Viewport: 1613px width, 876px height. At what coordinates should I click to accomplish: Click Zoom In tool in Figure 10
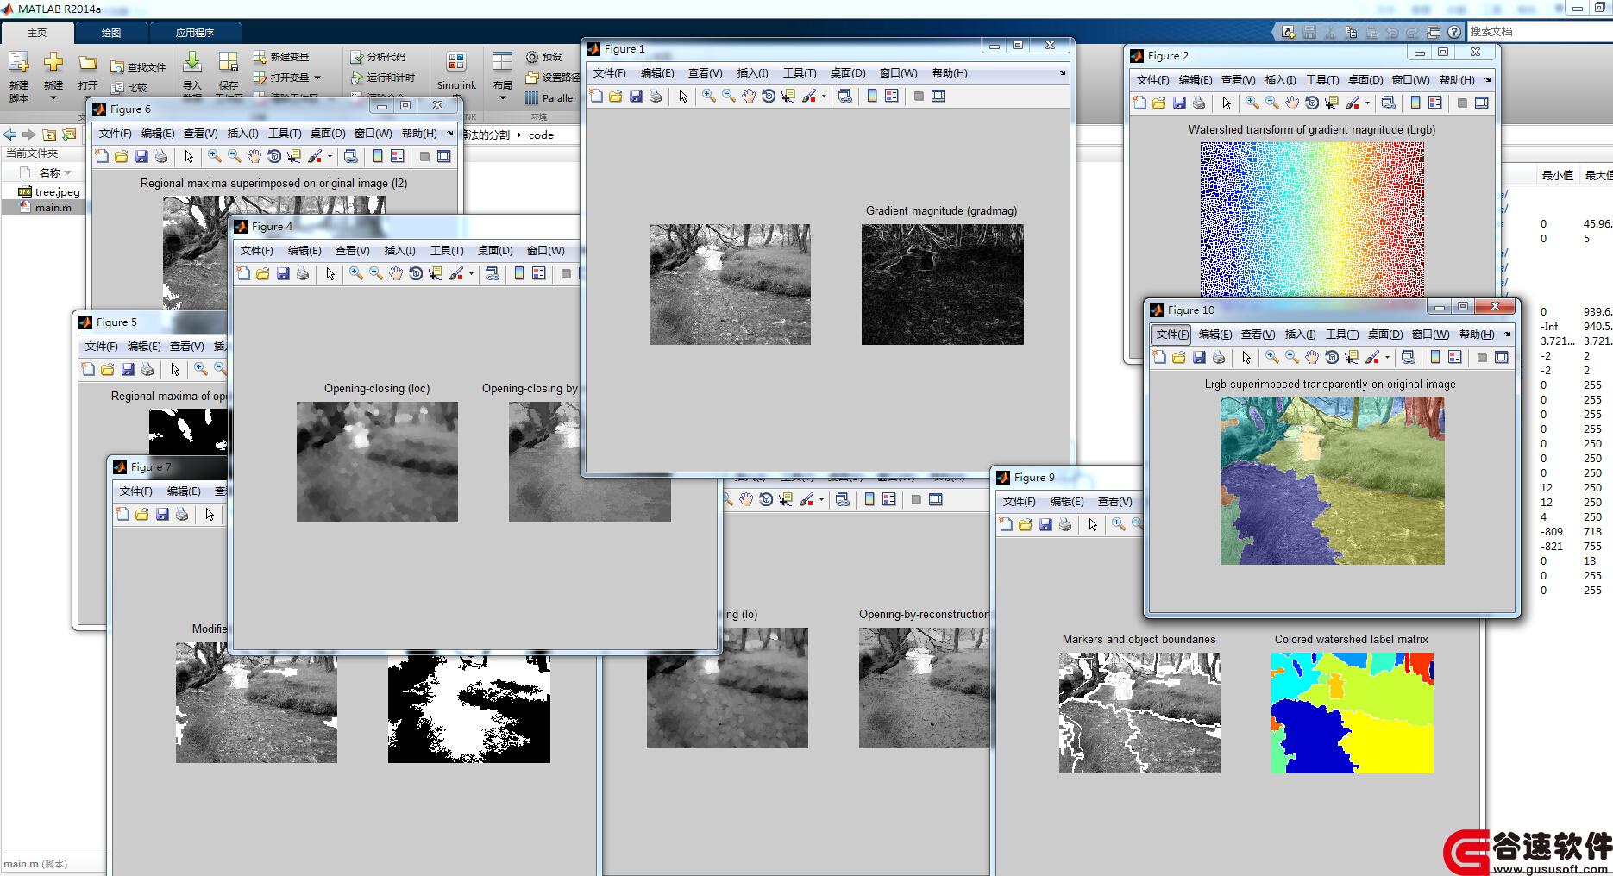click(1271, 357)
